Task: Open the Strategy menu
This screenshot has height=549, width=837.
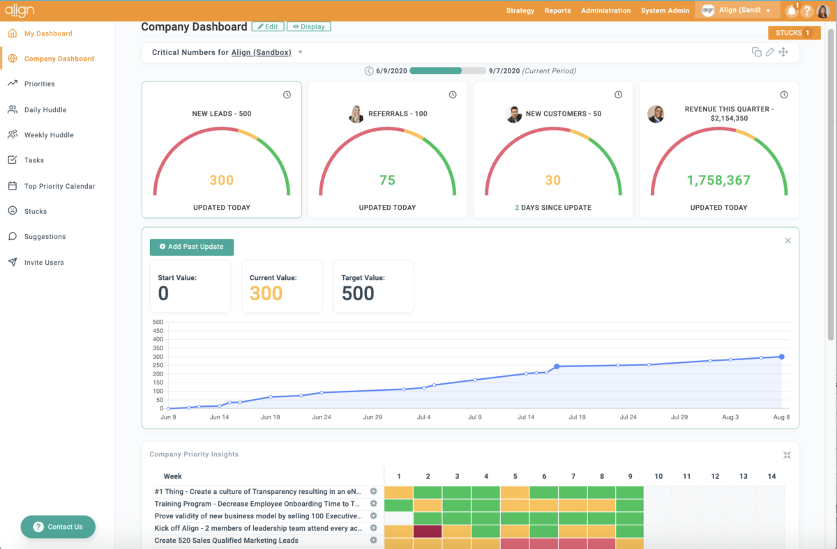Action: coord(520,10)
